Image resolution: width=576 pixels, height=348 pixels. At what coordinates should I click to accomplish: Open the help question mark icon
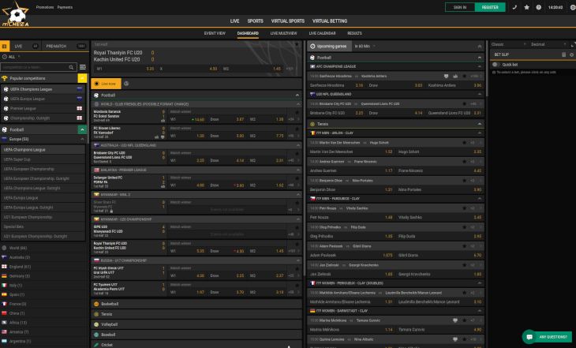coord(539,7)
